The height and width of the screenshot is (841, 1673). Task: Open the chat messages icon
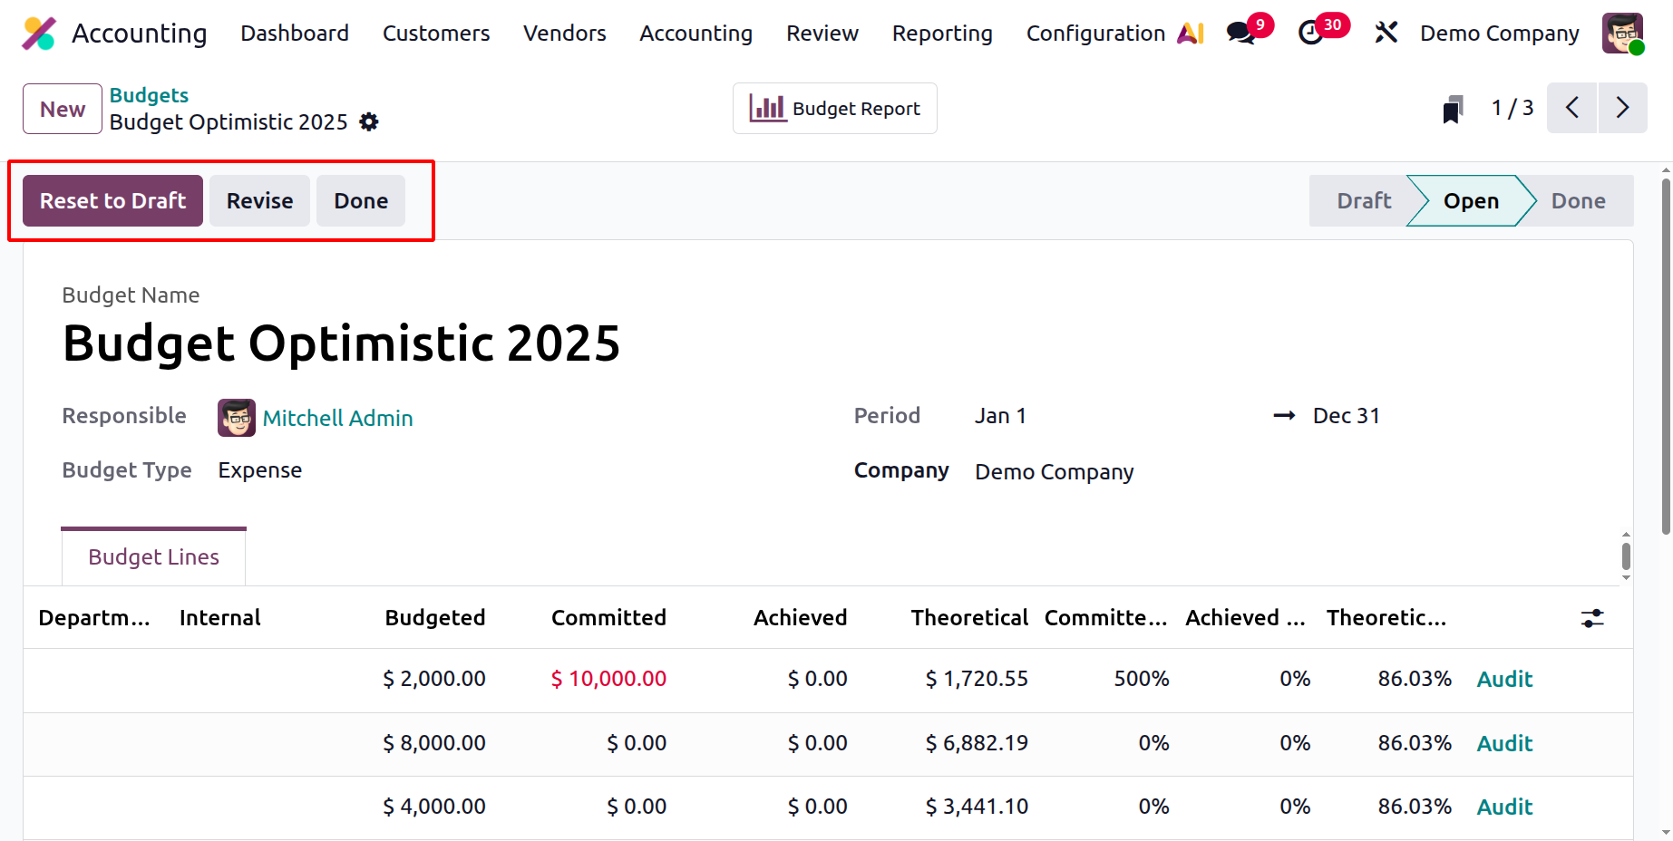[x=1240, y=34]
